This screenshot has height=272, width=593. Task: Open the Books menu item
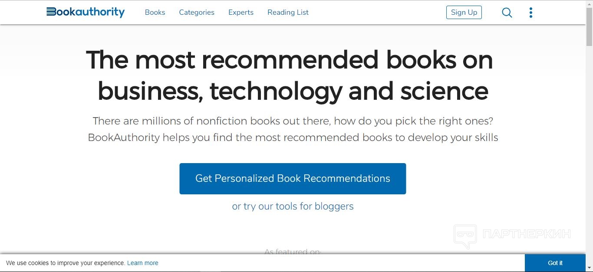[x=155, y=12]
